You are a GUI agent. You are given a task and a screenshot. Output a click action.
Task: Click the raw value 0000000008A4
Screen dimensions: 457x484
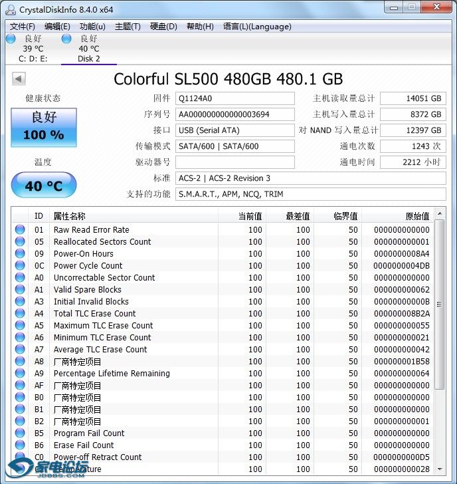pos(401,254)
